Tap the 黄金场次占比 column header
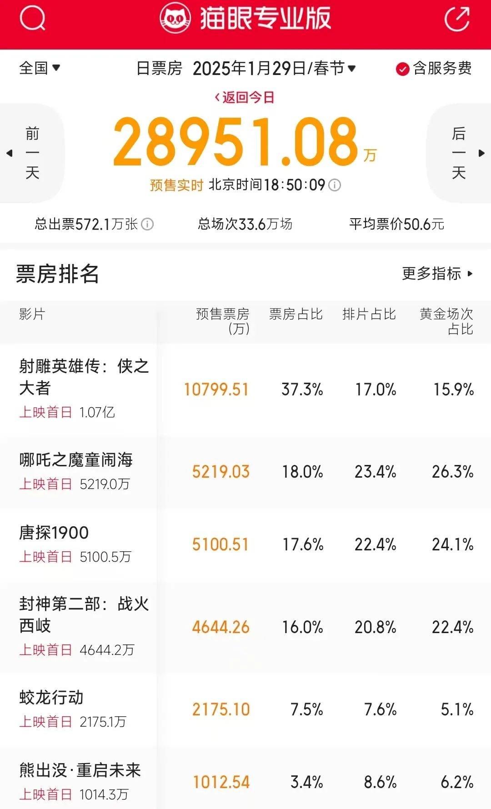491x809 pixels. pyautogui.click(x=446, y=321)
